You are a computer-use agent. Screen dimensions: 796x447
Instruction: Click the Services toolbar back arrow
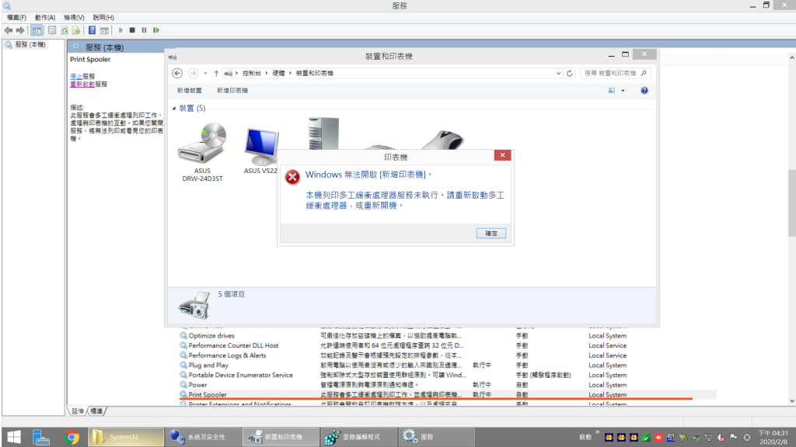coord(8,30)
